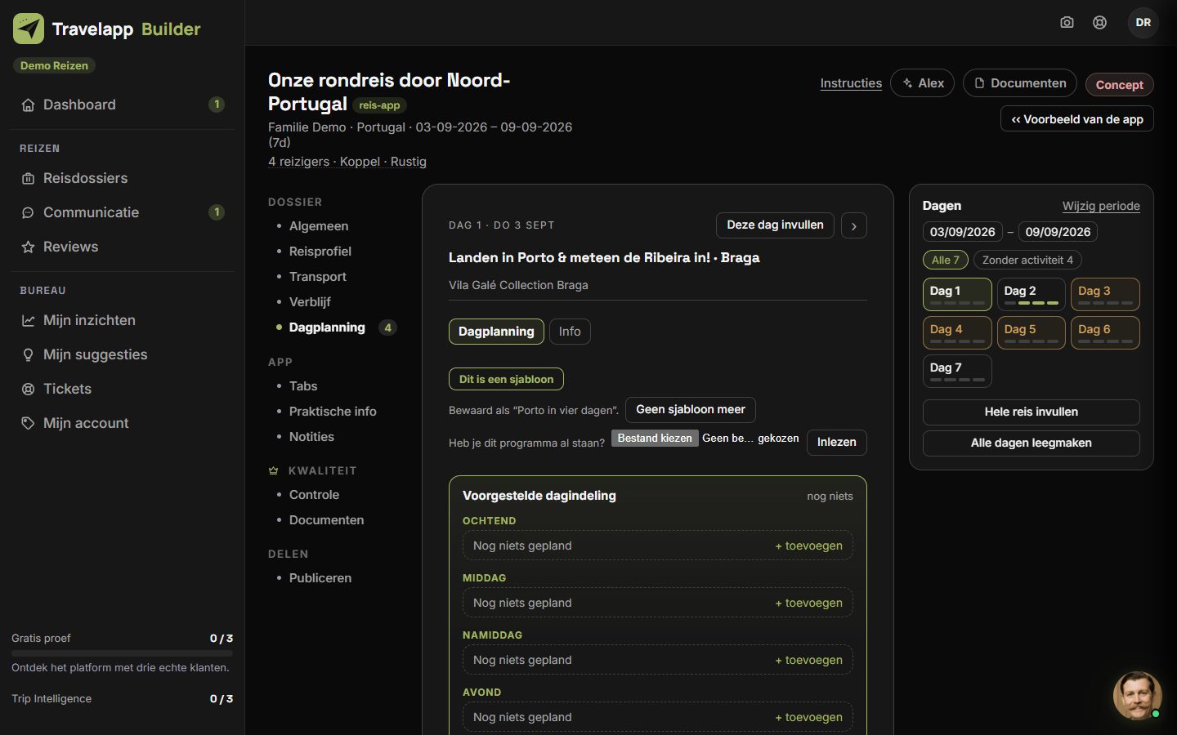
Task: Click Geen sjabloon meer button
Action: [x=691, y=410]
